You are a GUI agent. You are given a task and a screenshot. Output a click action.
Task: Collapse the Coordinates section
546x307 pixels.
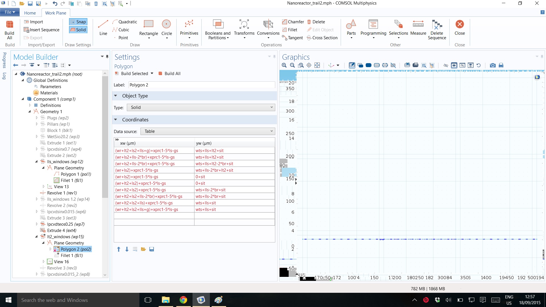(x=116, y=120)
